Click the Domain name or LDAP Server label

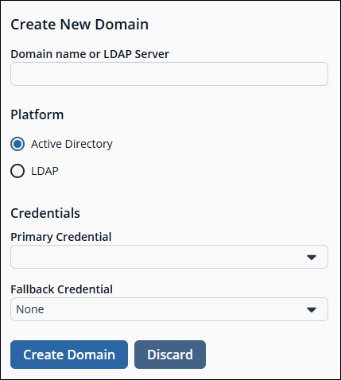tap(90, 54)
